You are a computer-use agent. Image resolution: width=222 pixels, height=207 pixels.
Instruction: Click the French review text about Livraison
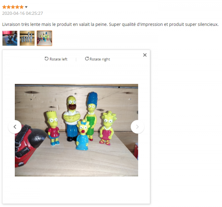click(x=110, y=24)
